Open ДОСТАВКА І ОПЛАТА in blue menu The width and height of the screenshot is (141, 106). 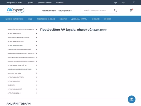tap(79, 19)
